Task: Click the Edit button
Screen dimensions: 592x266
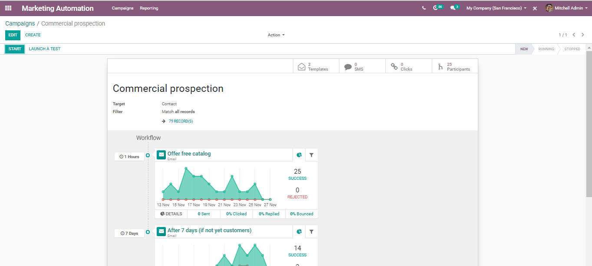Action: (13, 35)
